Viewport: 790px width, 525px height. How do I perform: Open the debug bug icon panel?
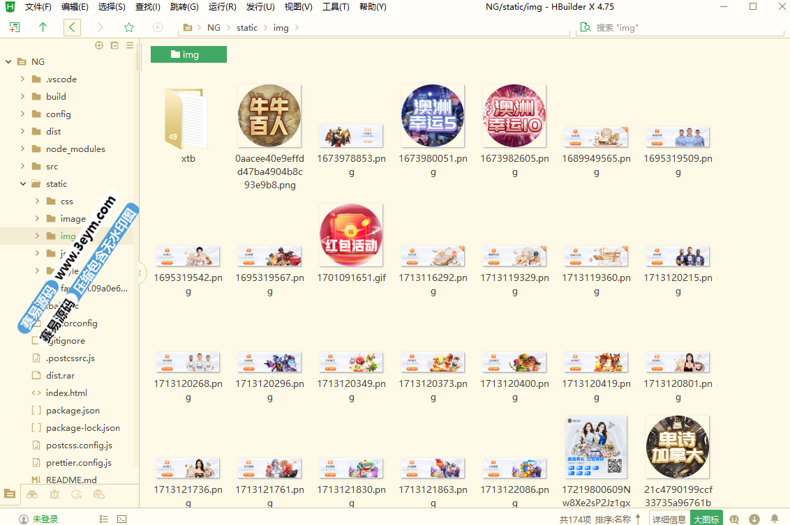tap(54, 494)
